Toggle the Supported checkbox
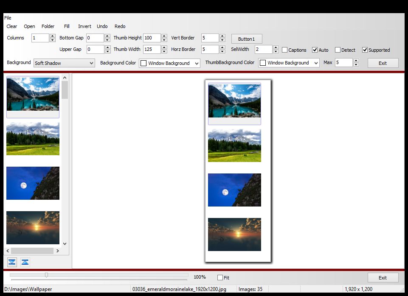The width and height of the screenshot is (408, 296). (x=365, y=50)
